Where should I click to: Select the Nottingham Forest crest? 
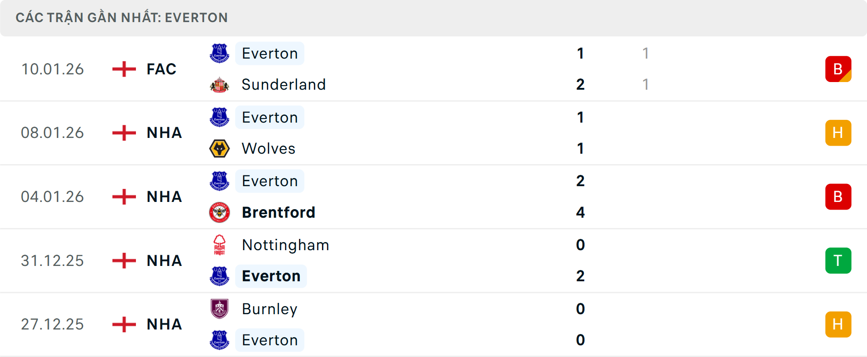tap(219, 245)
